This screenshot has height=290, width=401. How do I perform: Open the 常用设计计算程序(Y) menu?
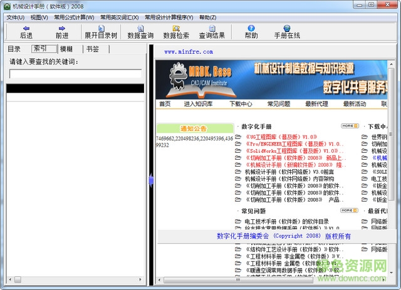click(x=169, y=18)
